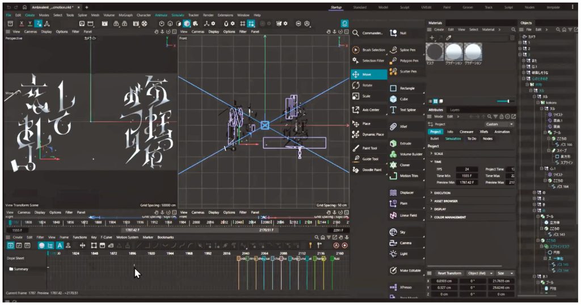Select the Scale tool

coord(369,96)
